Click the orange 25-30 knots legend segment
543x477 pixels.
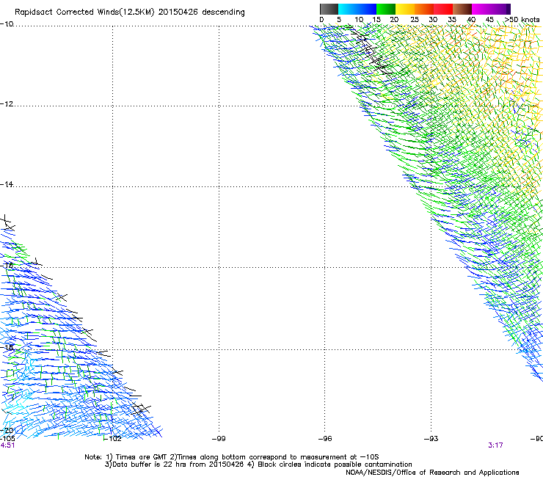[424, 9]
